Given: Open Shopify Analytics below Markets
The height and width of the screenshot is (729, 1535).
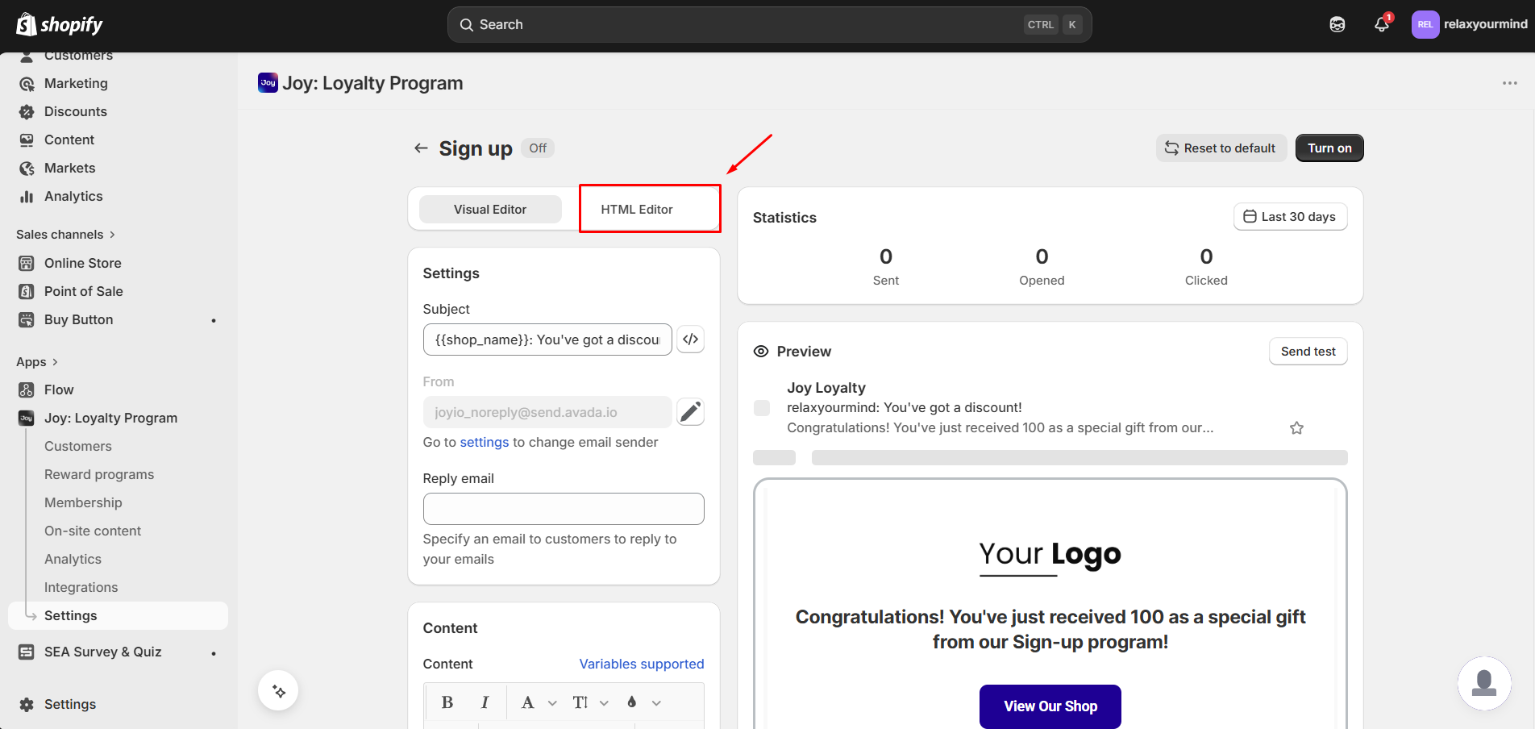Looking at the screenshot, I should (73, 196).
